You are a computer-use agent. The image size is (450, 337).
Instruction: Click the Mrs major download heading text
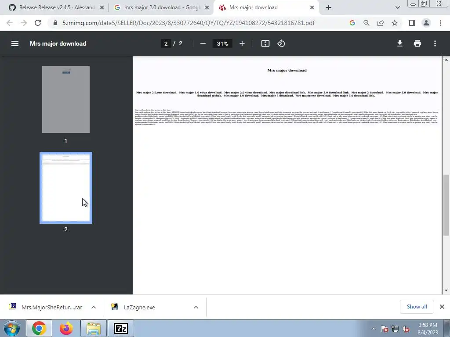pyautogui.click(x=287, y=70)
